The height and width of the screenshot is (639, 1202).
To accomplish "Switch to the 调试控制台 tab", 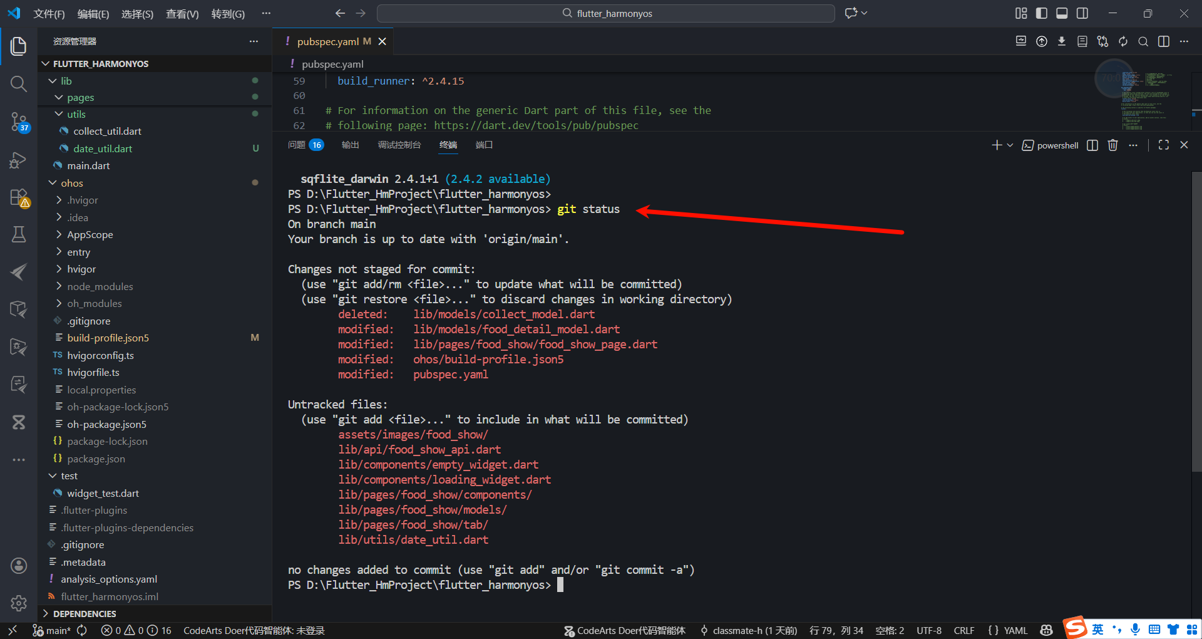I will pyautogui.click(x=399, y=145).
